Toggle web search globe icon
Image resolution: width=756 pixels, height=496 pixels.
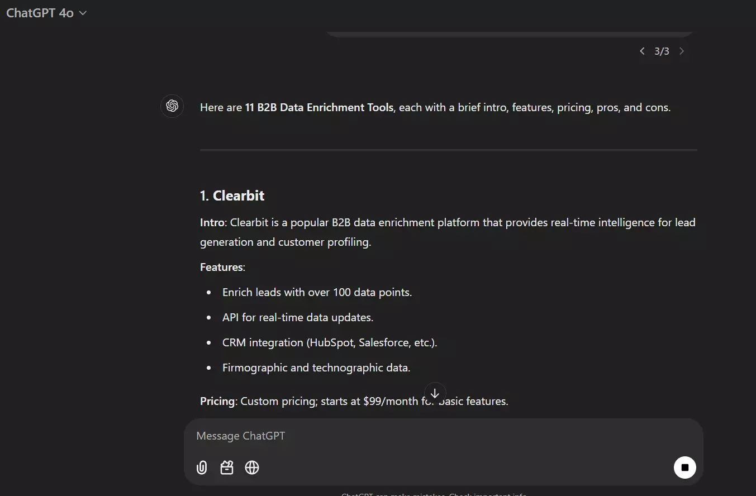point(252,468)
